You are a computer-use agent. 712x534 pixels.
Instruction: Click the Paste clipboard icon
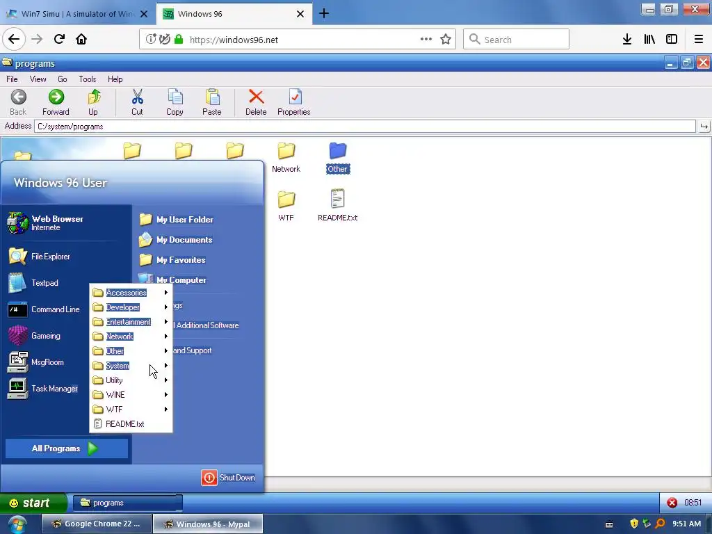[212, 97]
